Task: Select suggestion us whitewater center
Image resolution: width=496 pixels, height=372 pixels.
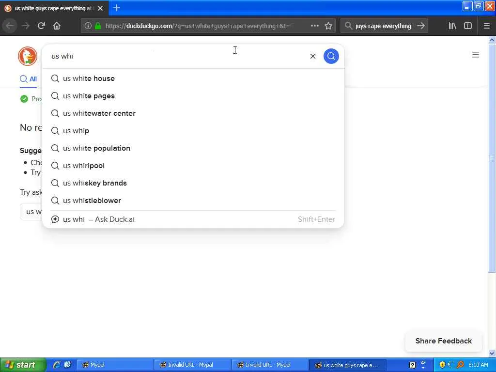Action: click(193, 113)
